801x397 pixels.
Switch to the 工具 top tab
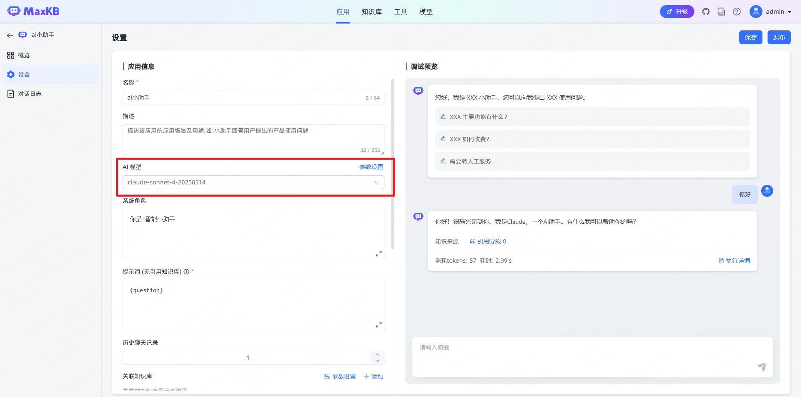pyautogui.click(x=401, y=12)
